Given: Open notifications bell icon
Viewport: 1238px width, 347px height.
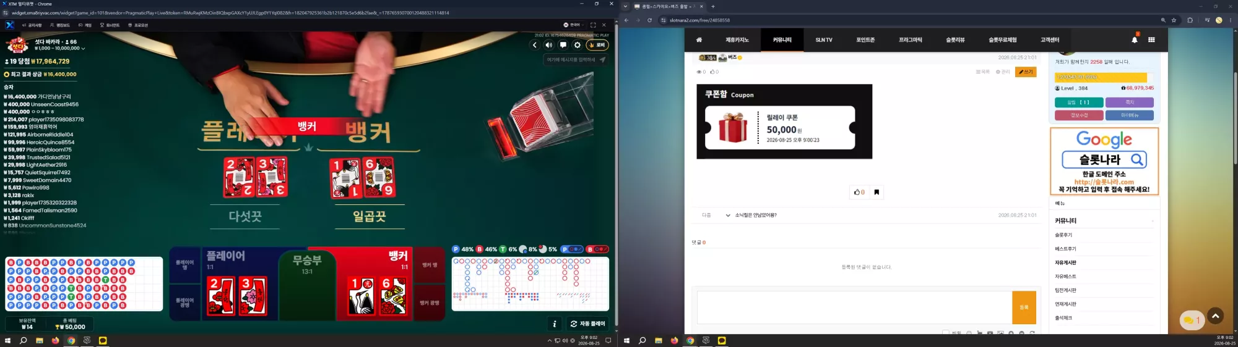Looking at the screenshot, I should pyautogui.click(x=1135, y=40).
